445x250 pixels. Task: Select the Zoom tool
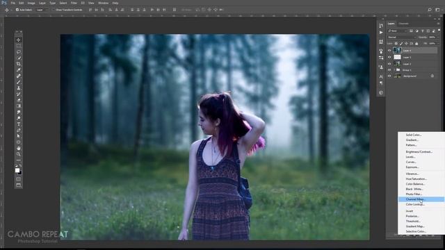coord(19,154)
